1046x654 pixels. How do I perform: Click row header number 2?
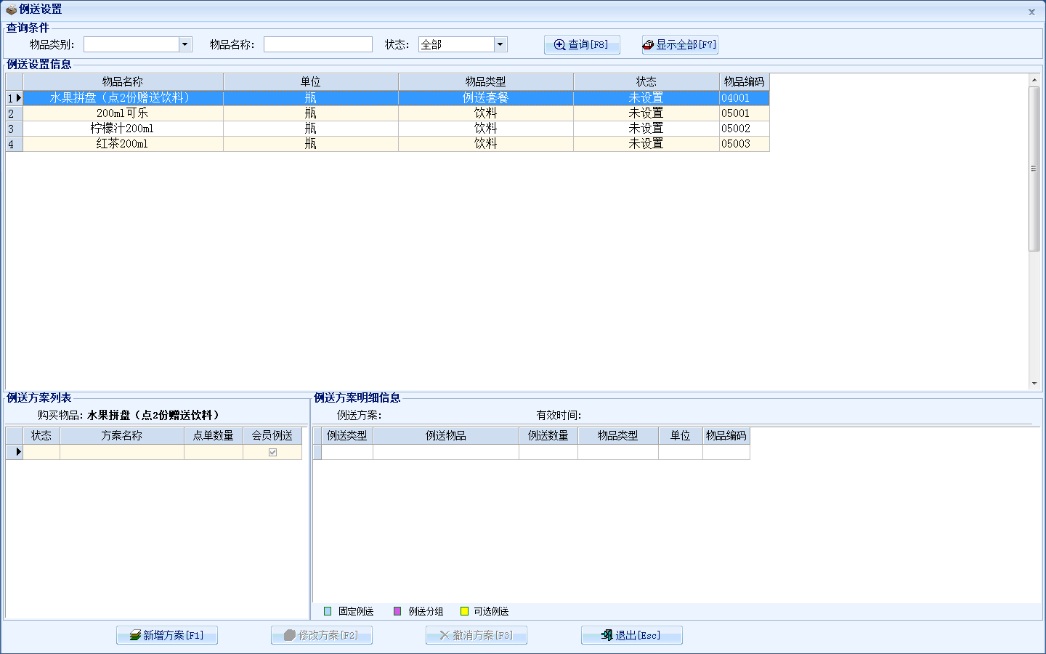[x=14, y=113]
